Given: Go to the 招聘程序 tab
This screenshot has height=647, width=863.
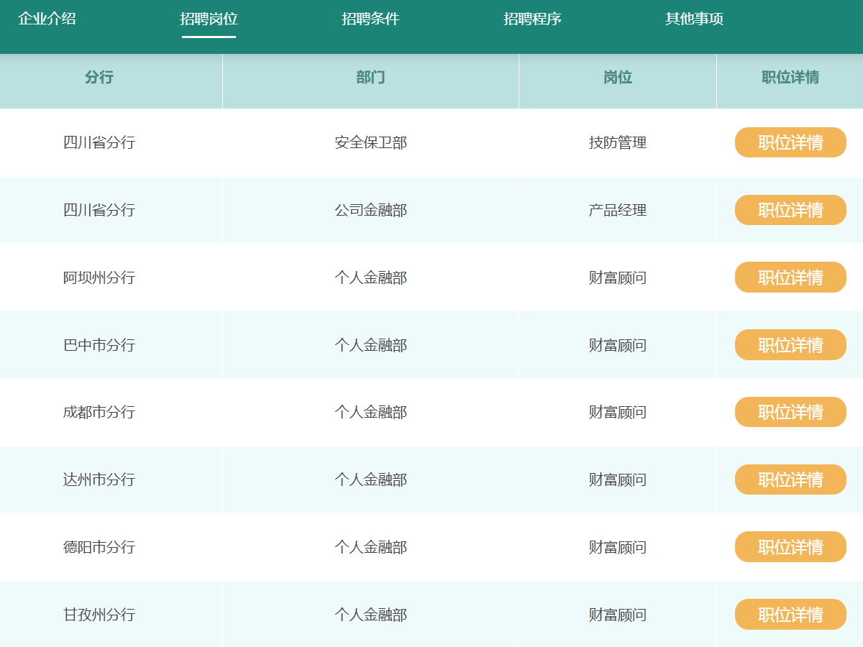Looking at the screenshot, I should click(x=532, y=19).
